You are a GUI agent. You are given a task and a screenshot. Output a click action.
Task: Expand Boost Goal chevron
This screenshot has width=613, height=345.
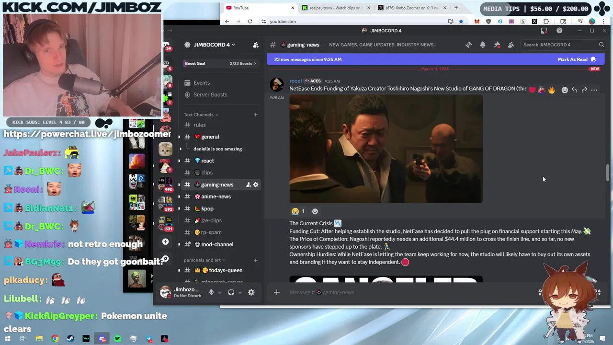(x=255, y=63)
